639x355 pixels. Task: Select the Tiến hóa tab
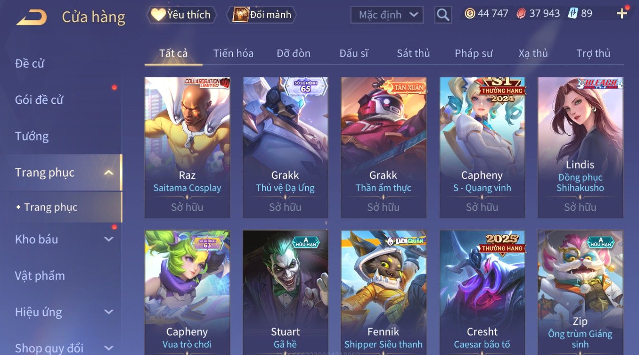click(x=233, y=53)
